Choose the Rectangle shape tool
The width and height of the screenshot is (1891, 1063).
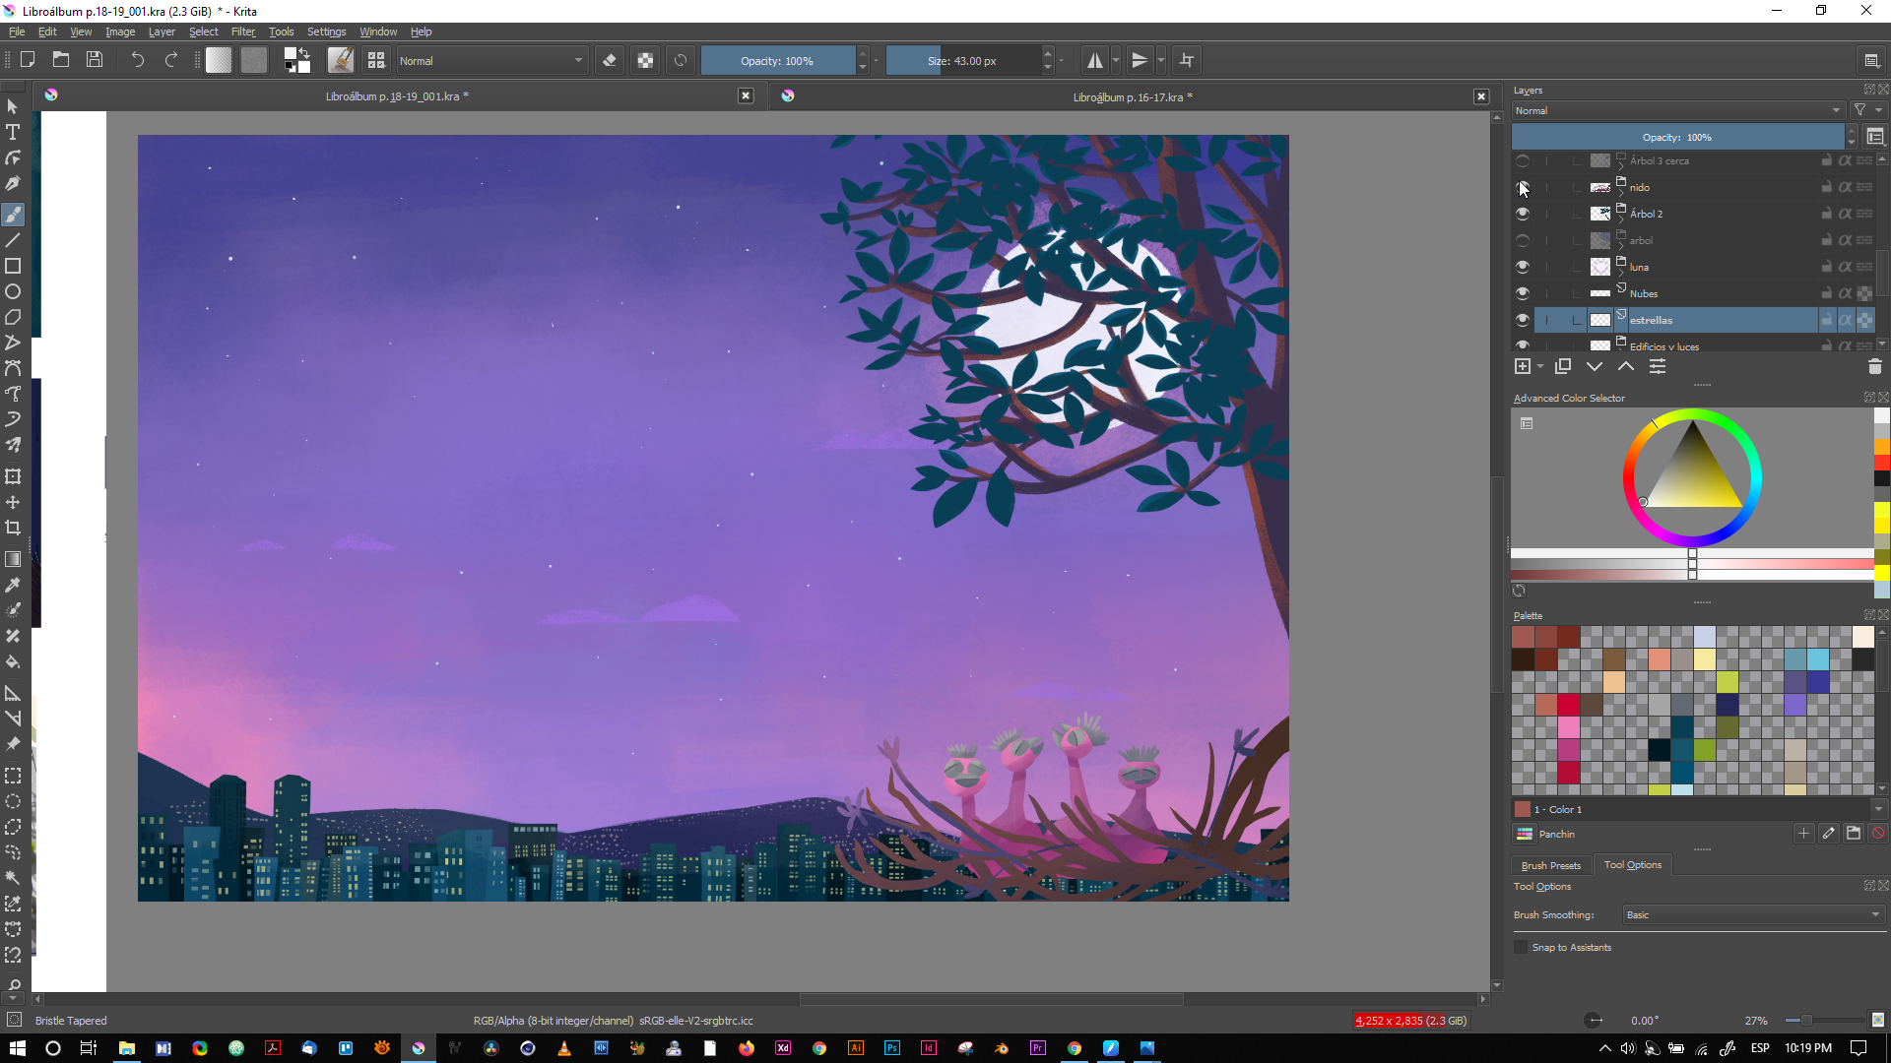click(13, 266)
